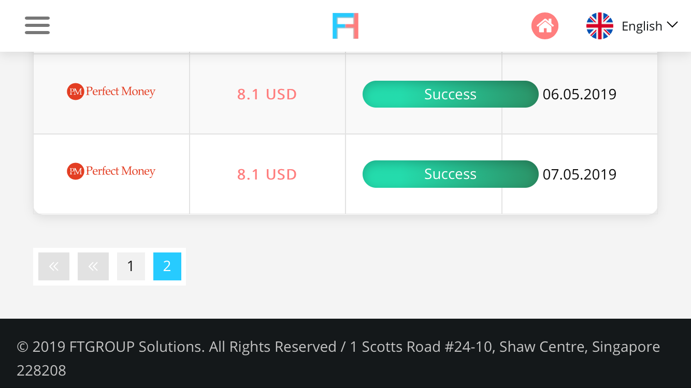Click the blue and pink site logo
Image resolution: width=691 pixels, height=388 pixels.
[x=345, y=26]
